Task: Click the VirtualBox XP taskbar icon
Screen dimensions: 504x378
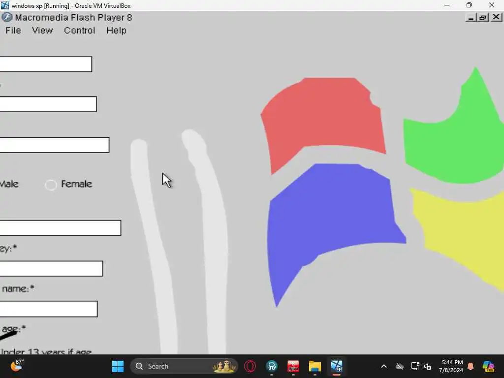Action: [x=337, y=366]
